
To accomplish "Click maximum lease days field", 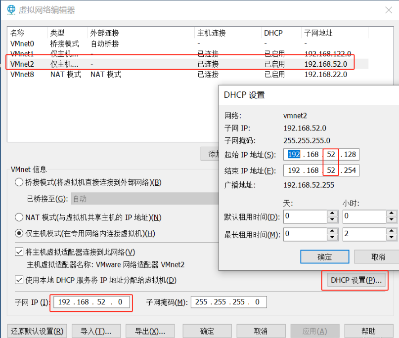I will point(305,234).
